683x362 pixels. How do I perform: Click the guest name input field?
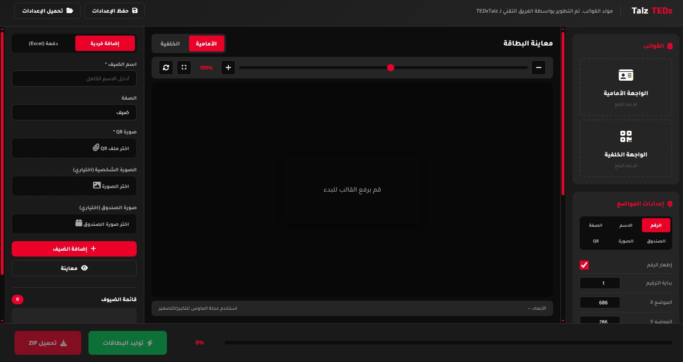pos(74,78)
